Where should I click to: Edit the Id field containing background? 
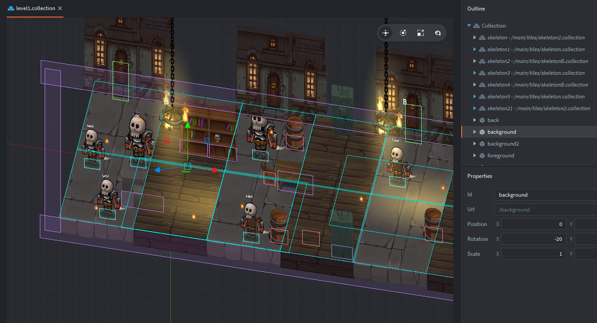tap(545, 195)
